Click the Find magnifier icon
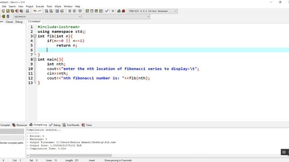289x162 pixels. [47, 11]
